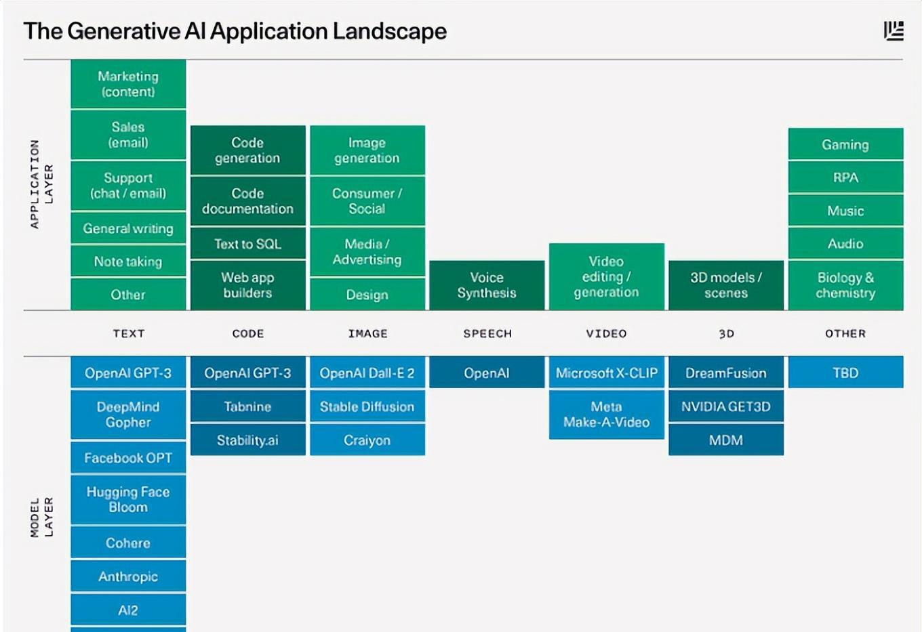The width and height of the screenshot is (922, 632).
Task: Select the green 'Other' box under Note taking
Action: pyautogui.click(x=128, y=295)
